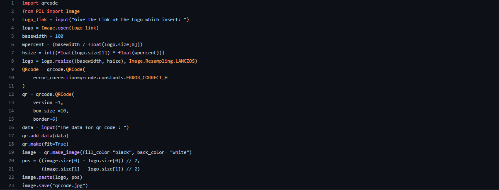The image size is (499, 190).
Task: Click the basewidth = 100 line
Action: click(x=43, y=36)
